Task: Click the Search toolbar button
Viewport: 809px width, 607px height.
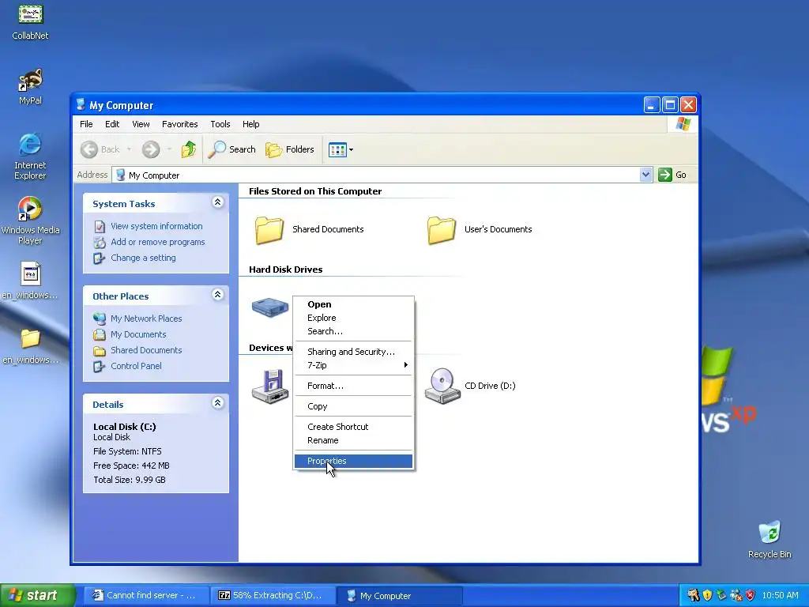Action: coord(232,149)
